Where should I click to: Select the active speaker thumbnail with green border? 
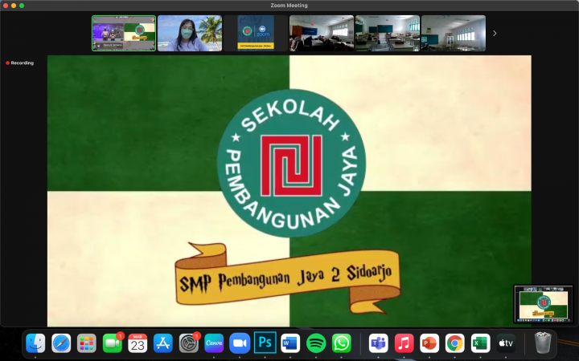(x=124, y=34)
